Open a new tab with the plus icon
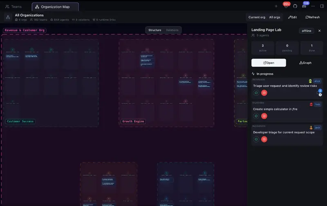Screen dimensions: 327x206 click(x=276, y=6)
